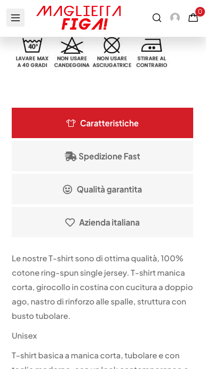Click the iron symbol
The image size is (206, 369).
pos(152,45)
